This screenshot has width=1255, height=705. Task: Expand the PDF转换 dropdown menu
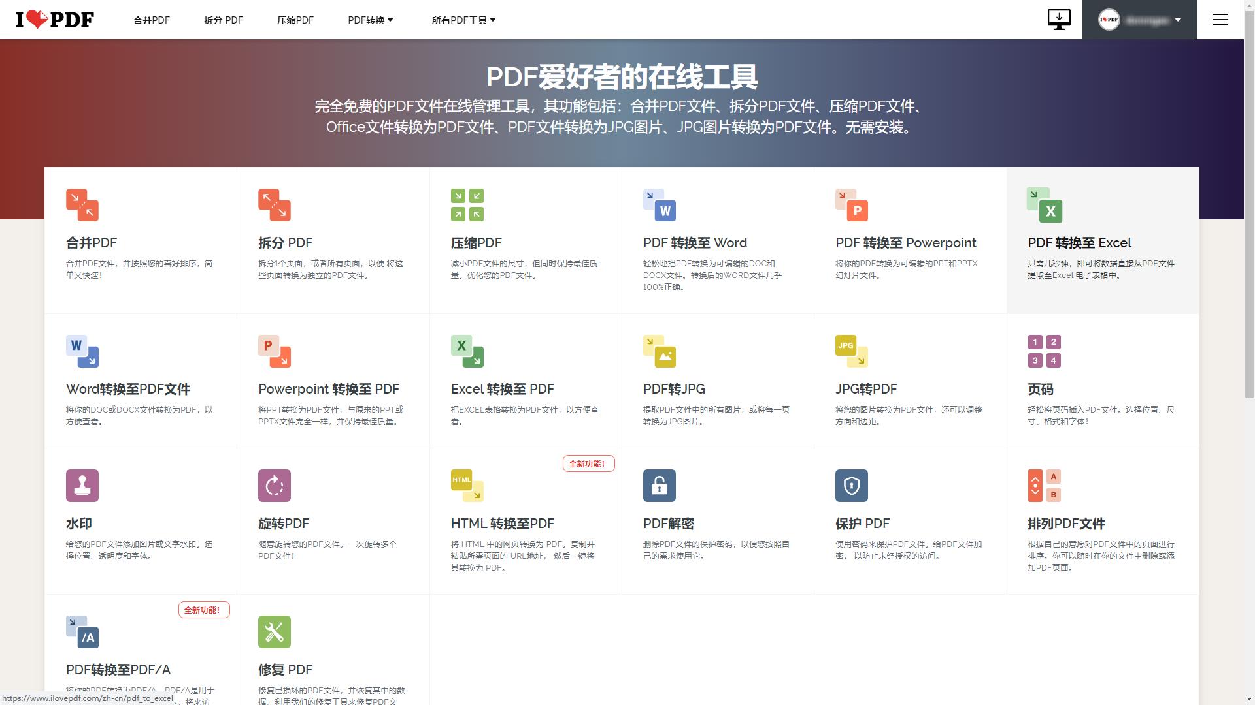point(370,20)
